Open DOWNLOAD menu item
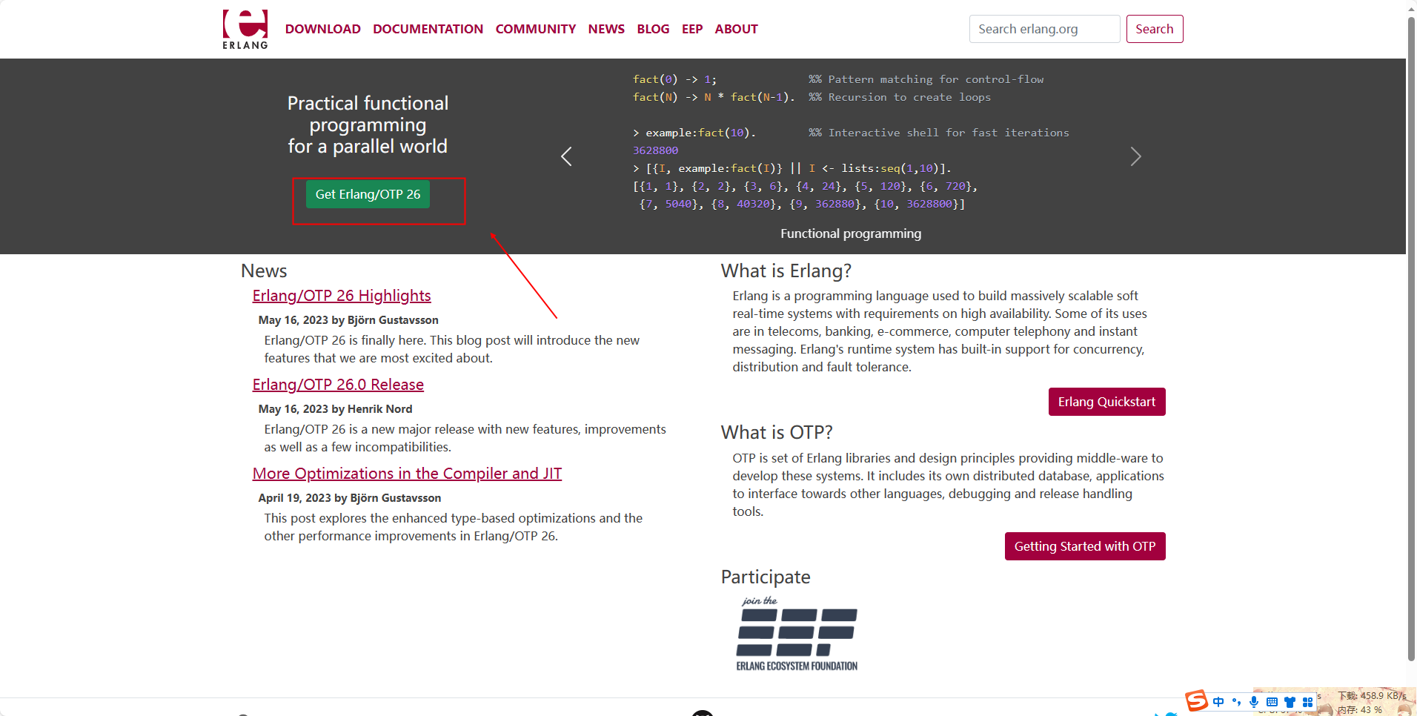The height and width of the screenshot is (716, 1417). point(323,29)
